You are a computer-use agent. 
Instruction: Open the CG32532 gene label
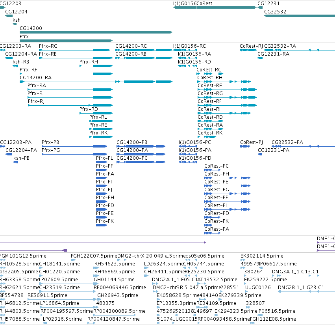click(x=275, y=12)
